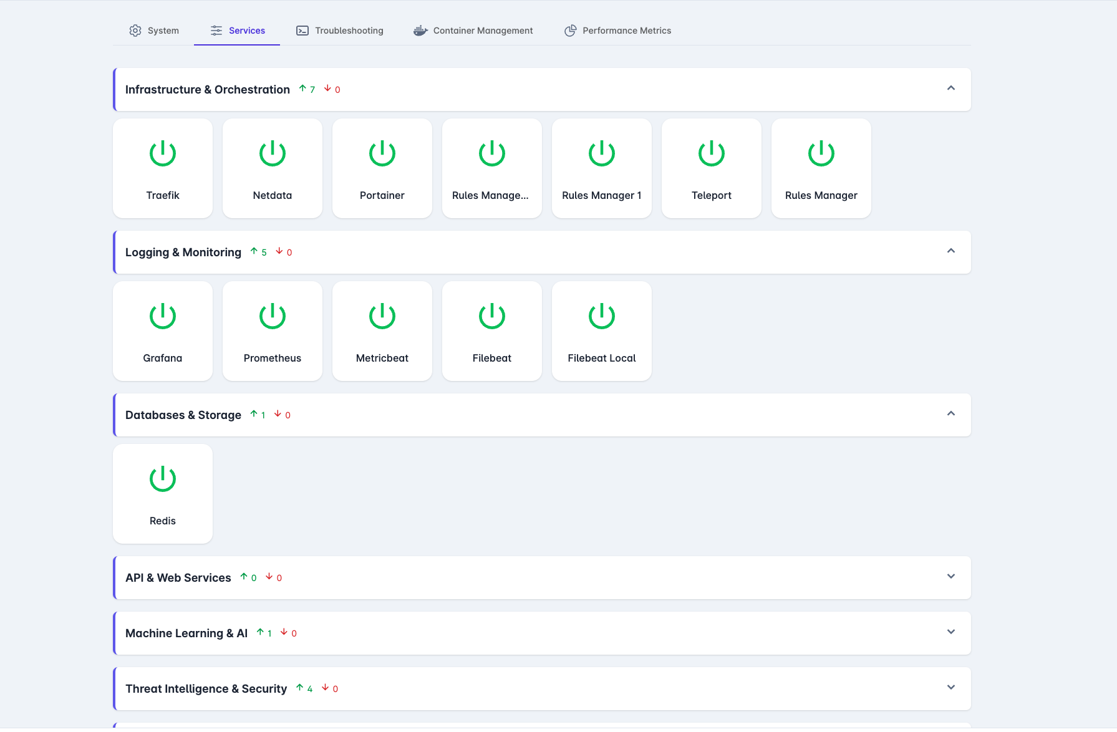
Task: Click the down count 0 in Databases header
Action: (x=288, y=415)
